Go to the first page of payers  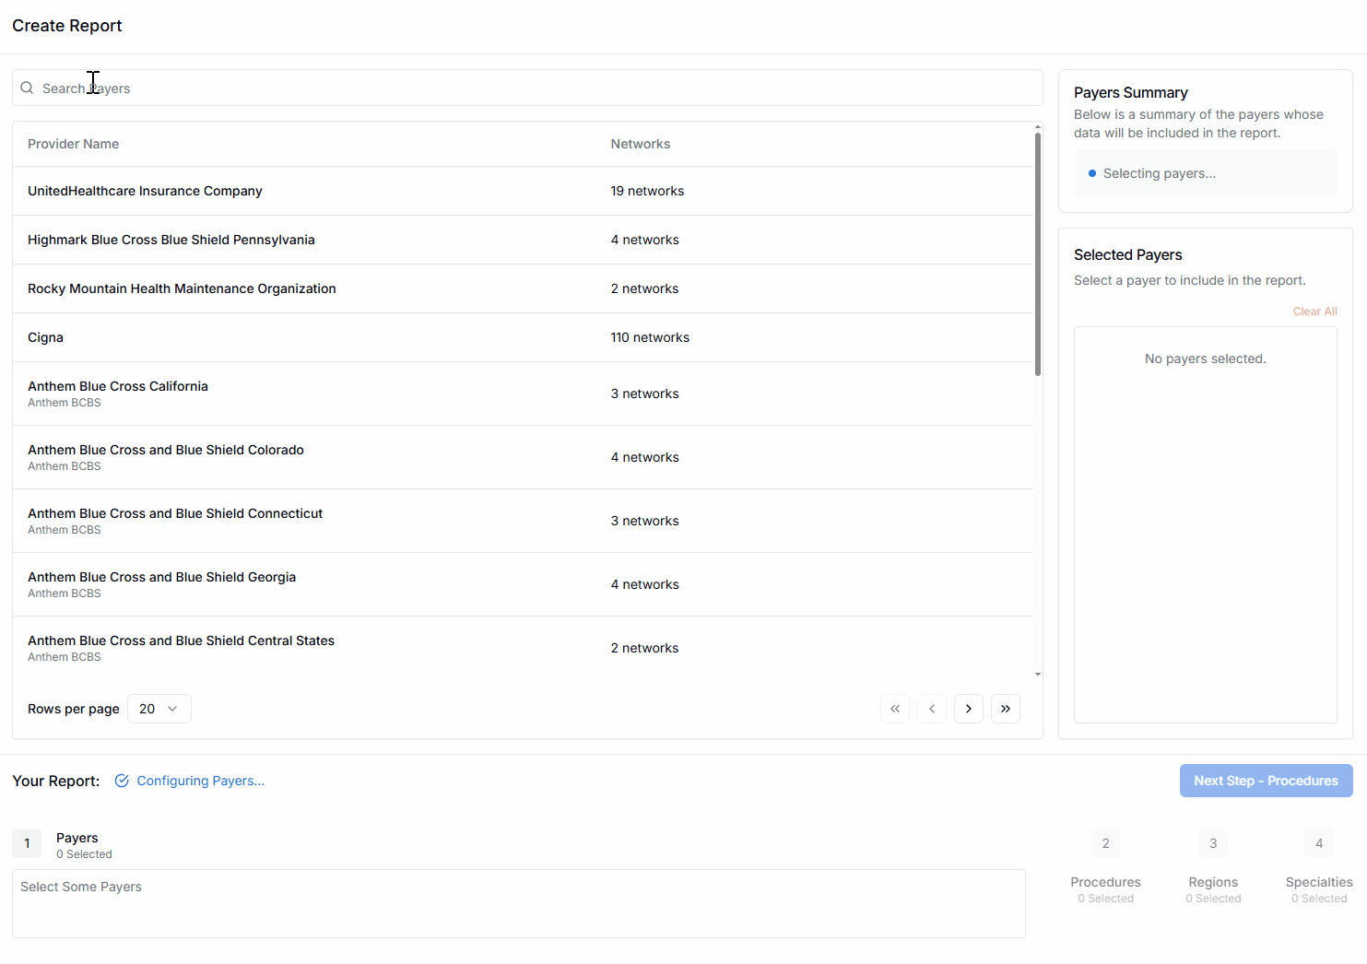(895, 709)
